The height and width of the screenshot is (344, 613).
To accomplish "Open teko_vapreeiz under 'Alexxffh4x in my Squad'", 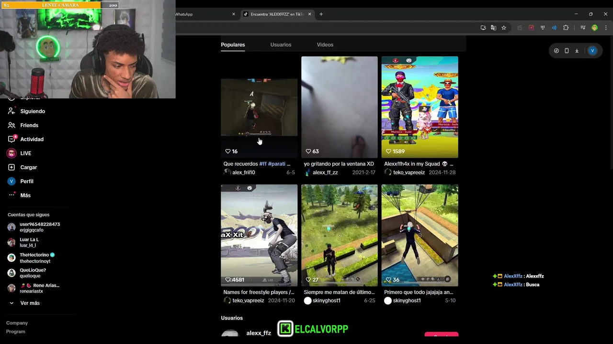I will tap(409, 172).
